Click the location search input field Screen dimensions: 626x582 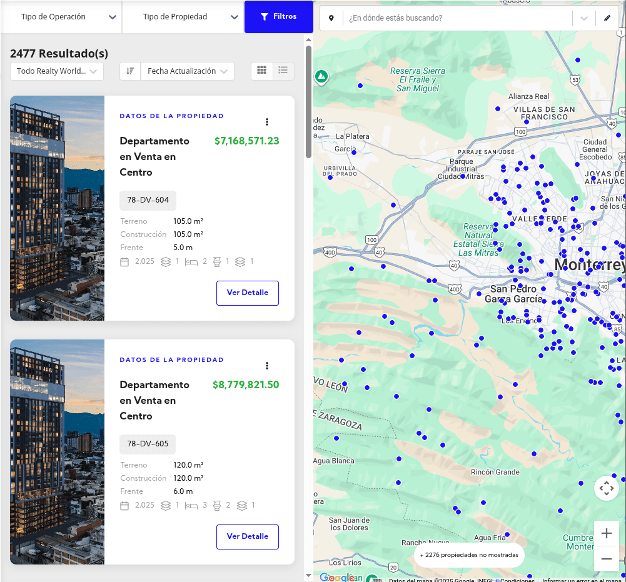(x=457, y=18)
